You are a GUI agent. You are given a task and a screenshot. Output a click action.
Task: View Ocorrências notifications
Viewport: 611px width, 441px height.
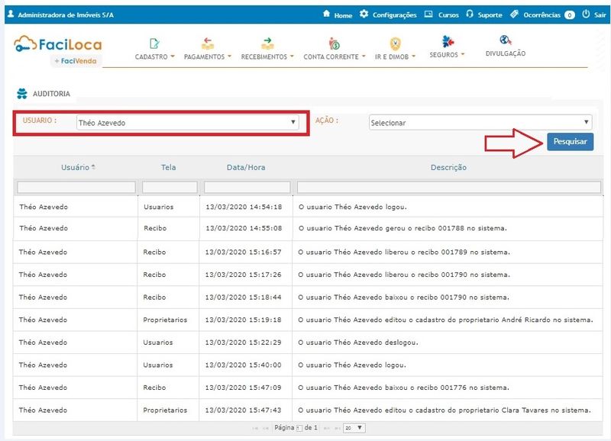pyautogui.click(x=541, y=14)
